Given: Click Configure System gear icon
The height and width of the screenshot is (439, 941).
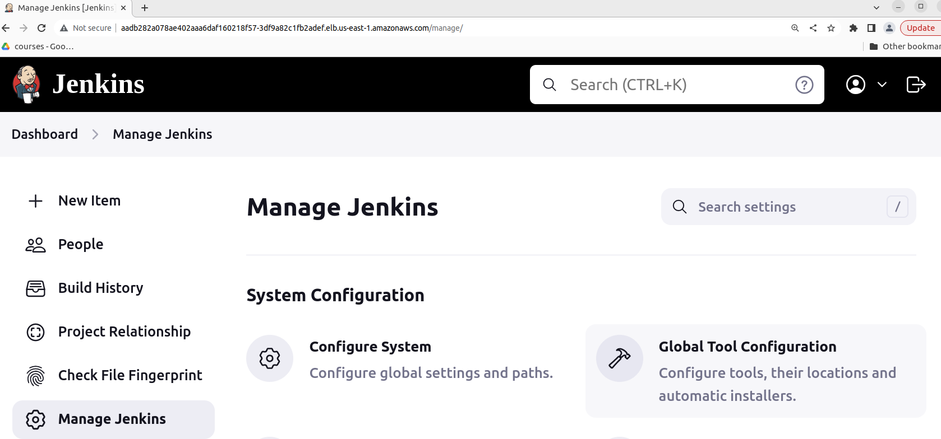Looking at the screenshot, I should [270, 358].
